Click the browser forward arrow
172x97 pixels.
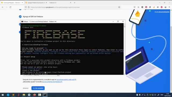pyautogui.click(x=6, y=7)
